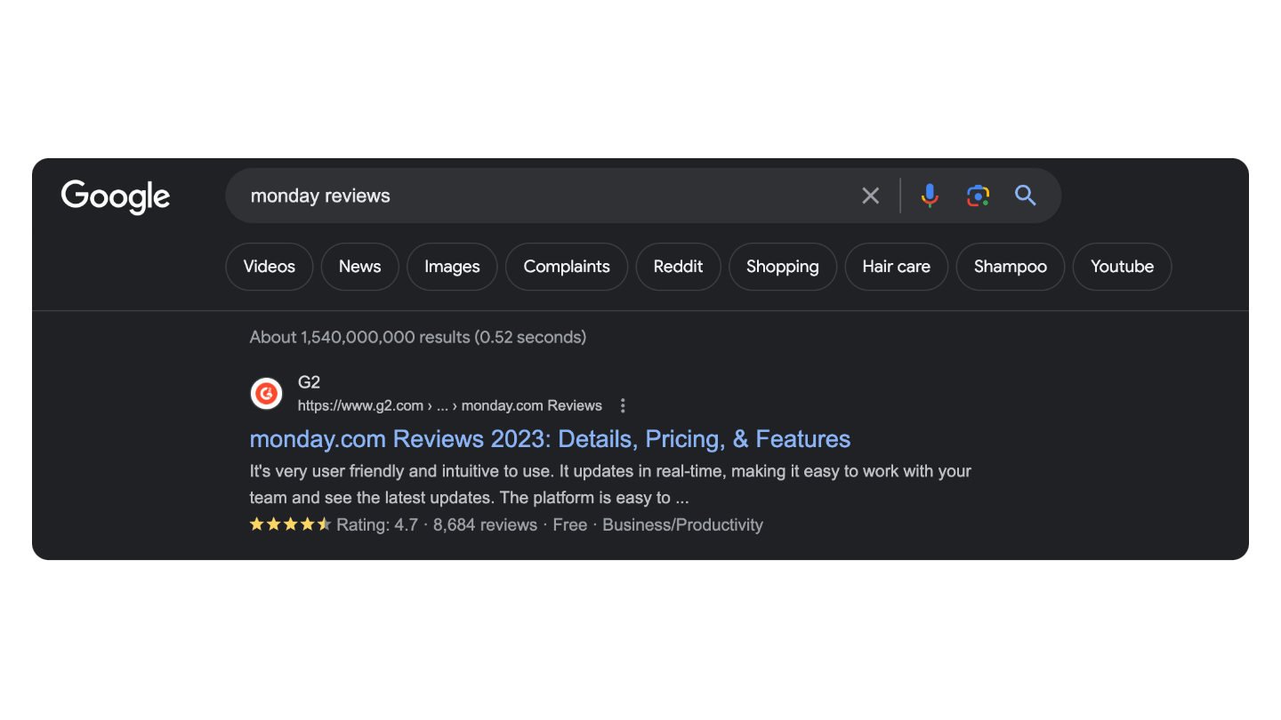Click the g2.com URL breadcrumb
This screenshot has height=720, width=1281.
[x=449, y=405]
